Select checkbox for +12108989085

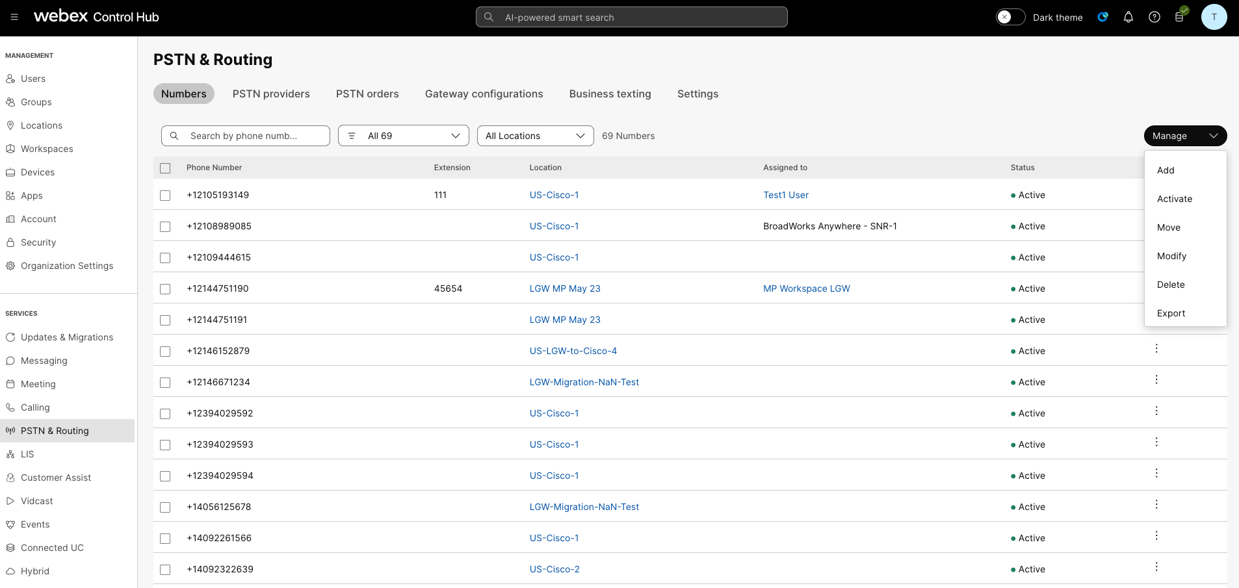[x=165, y=226]
